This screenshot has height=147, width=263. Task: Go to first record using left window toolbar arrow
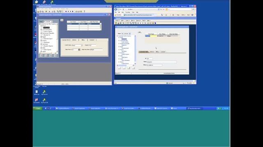(66, 11)
